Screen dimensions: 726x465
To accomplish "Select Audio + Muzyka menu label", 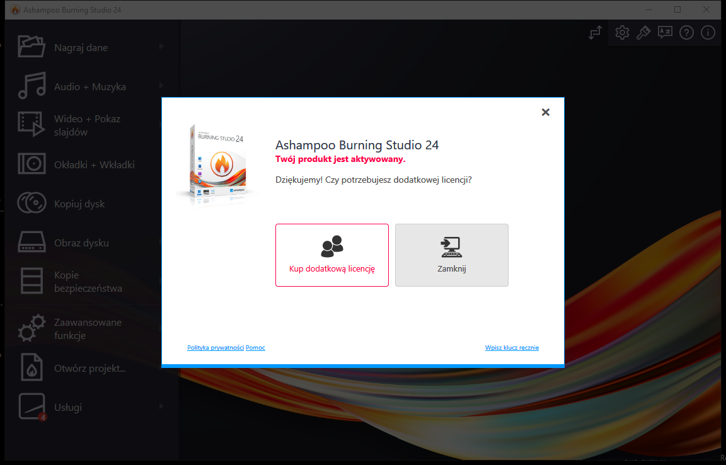I will 90,86.
